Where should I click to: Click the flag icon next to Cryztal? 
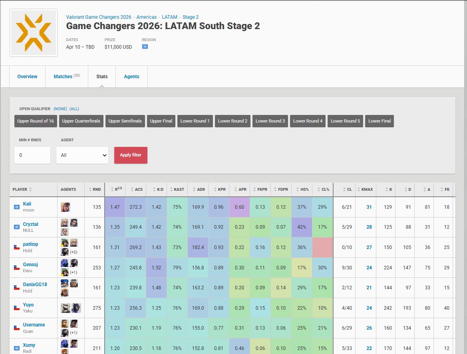tap(17, 227)
